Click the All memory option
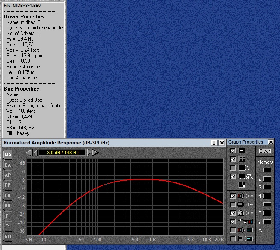Screen dimensions: 280x250 [261, 230]
